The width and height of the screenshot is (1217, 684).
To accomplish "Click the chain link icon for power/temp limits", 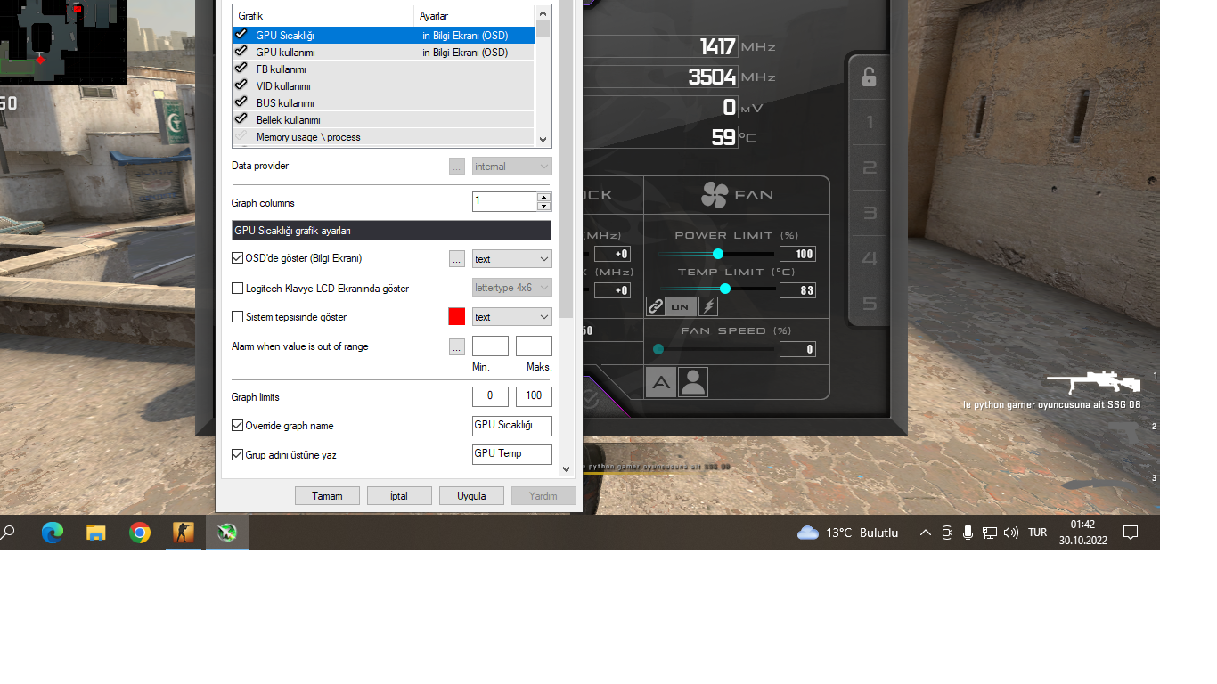I will 656,306.
